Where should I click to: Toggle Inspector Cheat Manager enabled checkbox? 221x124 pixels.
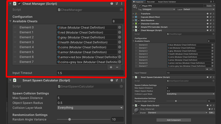point(139,30)
